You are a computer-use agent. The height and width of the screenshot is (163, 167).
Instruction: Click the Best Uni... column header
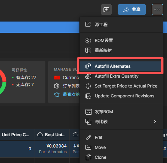(52, 135)
